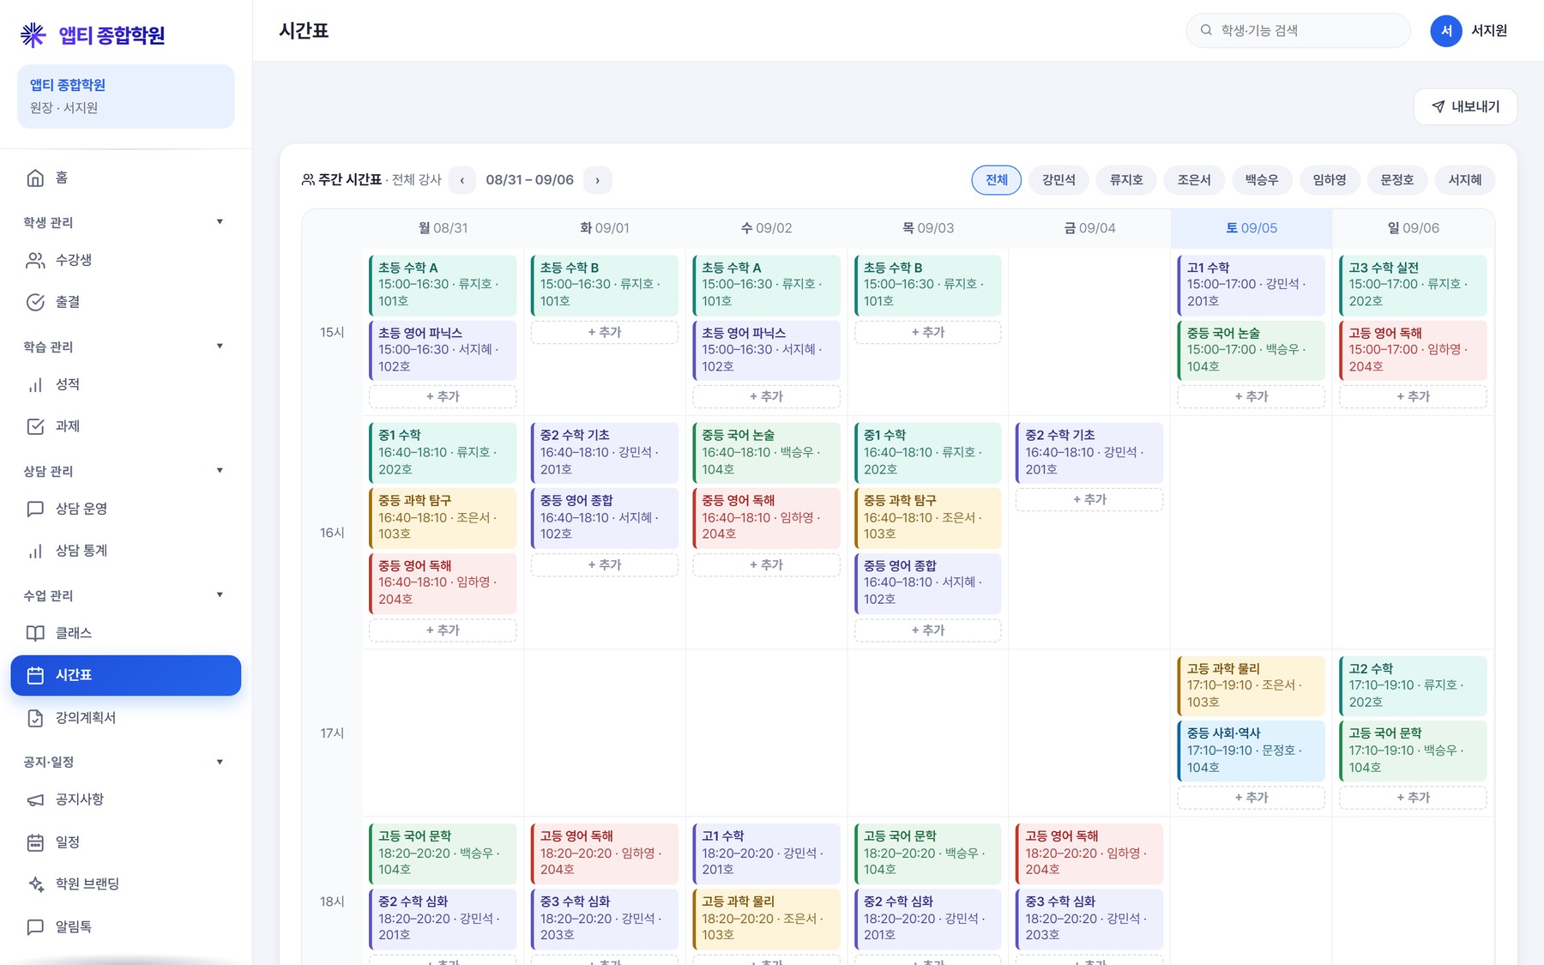Open the 알림톡 message icon

tap(35, 926)
